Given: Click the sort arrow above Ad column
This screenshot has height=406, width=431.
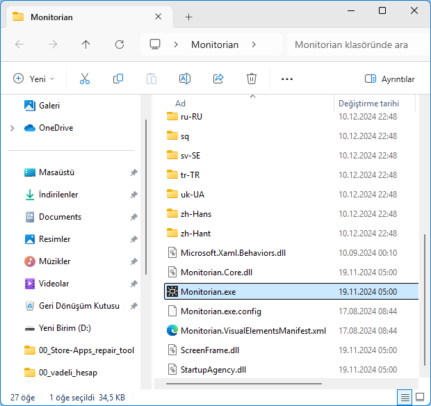Looking at the screenshot, I should click(252, 97).
